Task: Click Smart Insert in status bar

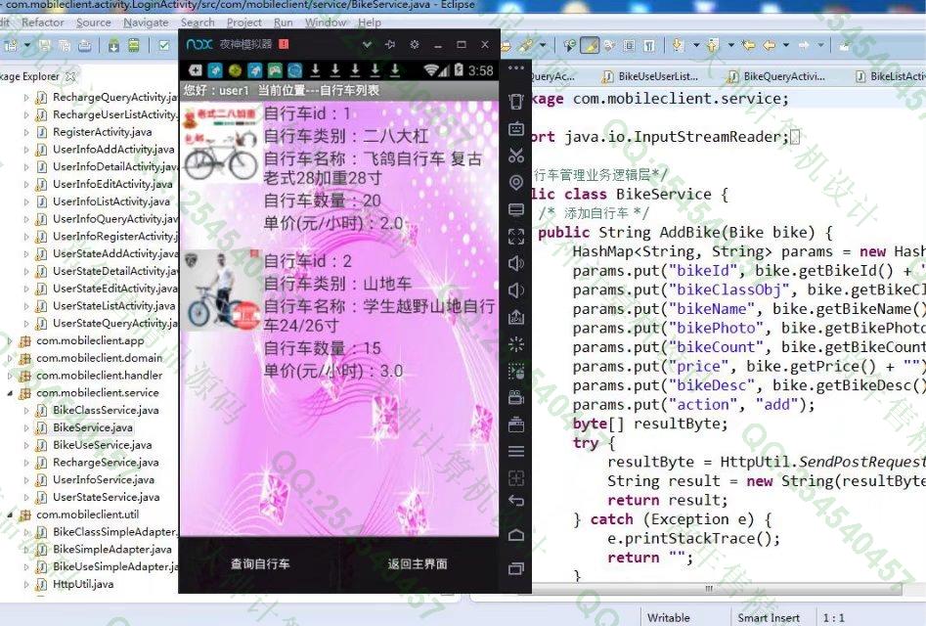Action: tap(769, 618)
